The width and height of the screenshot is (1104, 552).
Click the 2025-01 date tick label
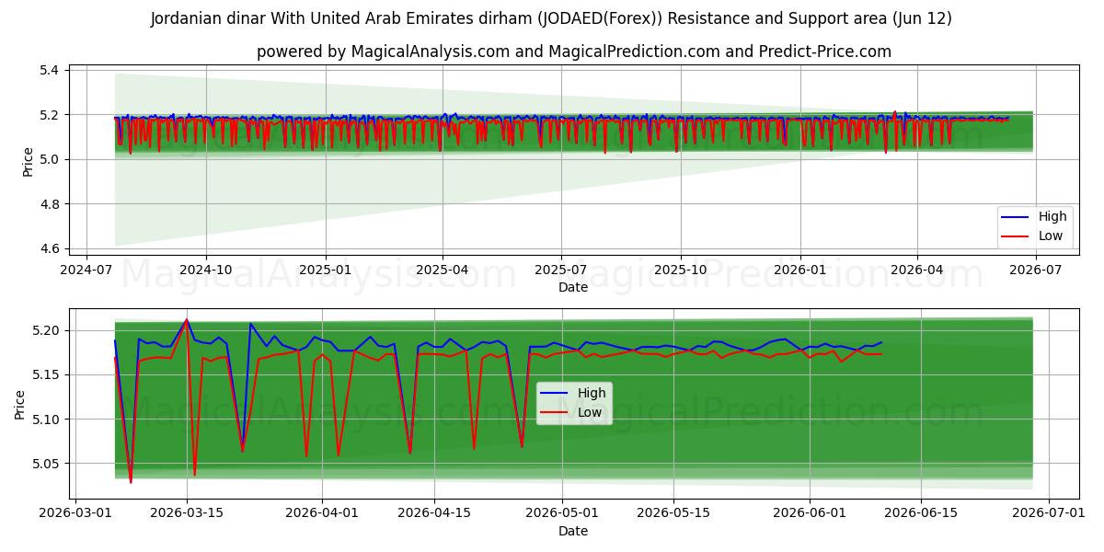click(325, 270)
